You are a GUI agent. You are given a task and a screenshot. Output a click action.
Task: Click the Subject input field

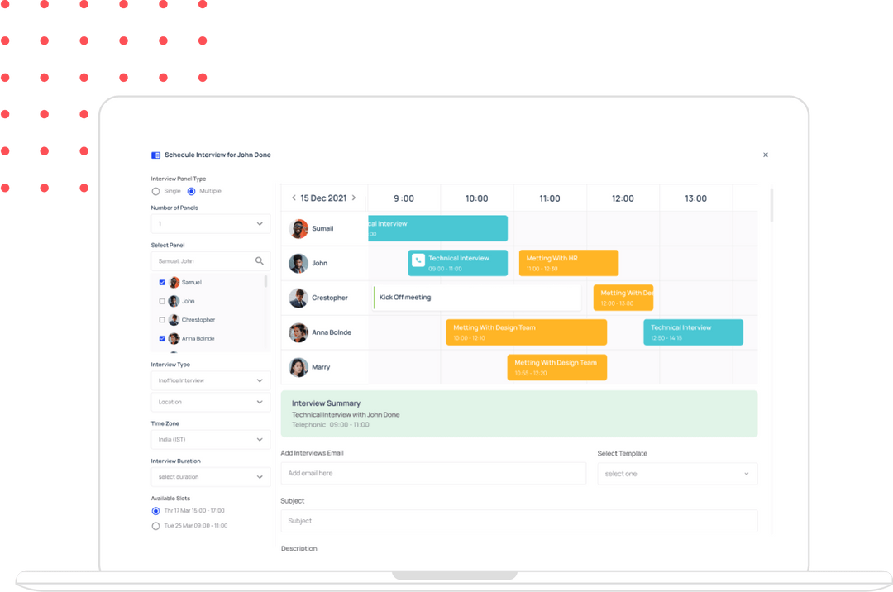[520, 521]
